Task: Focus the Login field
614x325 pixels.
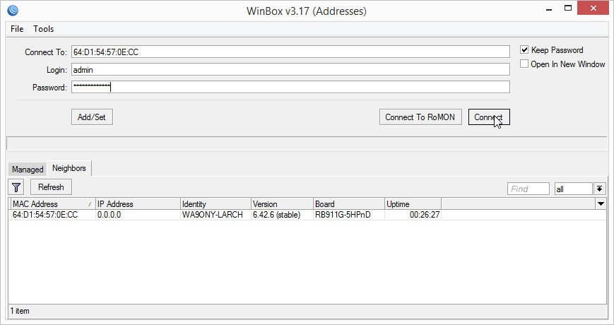Action: (x=290, y=70)
